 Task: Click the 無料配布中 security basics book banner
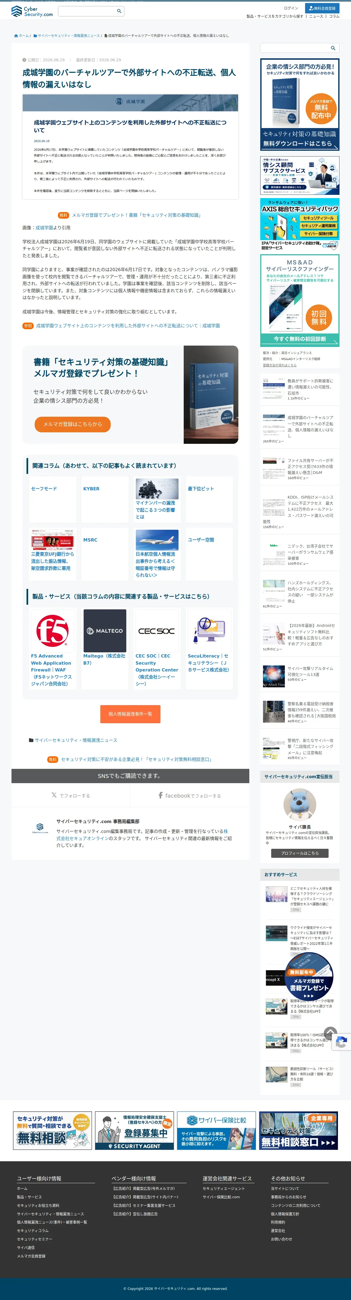coord(300,105)
